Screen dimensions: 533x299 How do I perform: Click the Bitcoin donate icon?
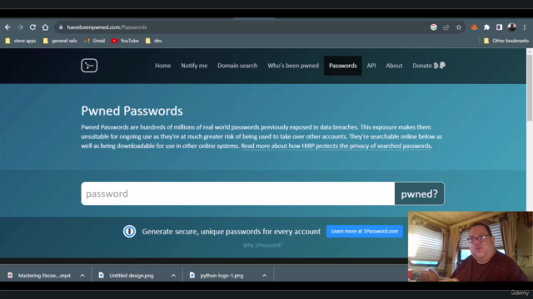point(436,66)
